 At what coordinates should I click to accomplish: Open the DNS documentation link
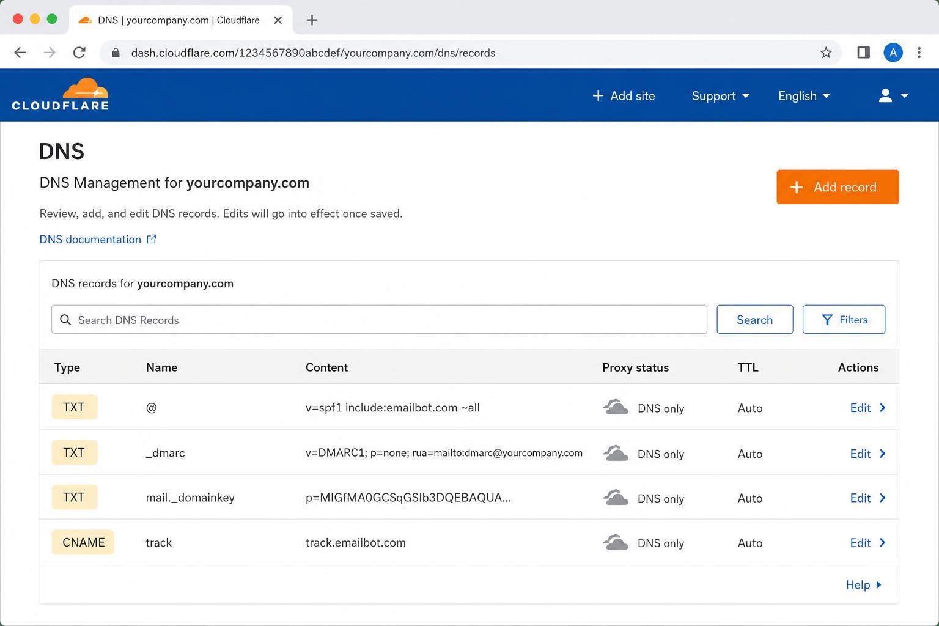(90, 240)
